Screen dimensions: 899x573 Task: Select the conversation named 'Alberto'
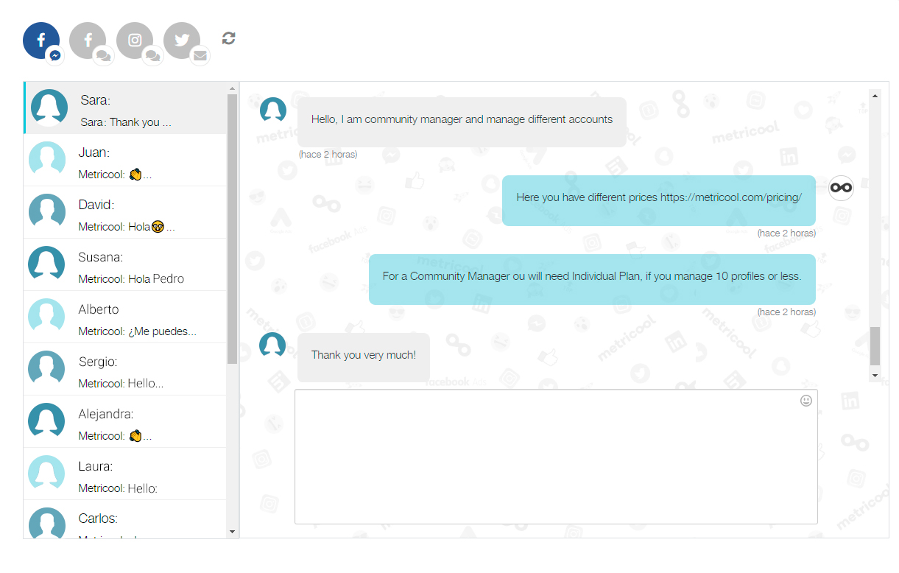pyautogui.click(x=125, y=317)
